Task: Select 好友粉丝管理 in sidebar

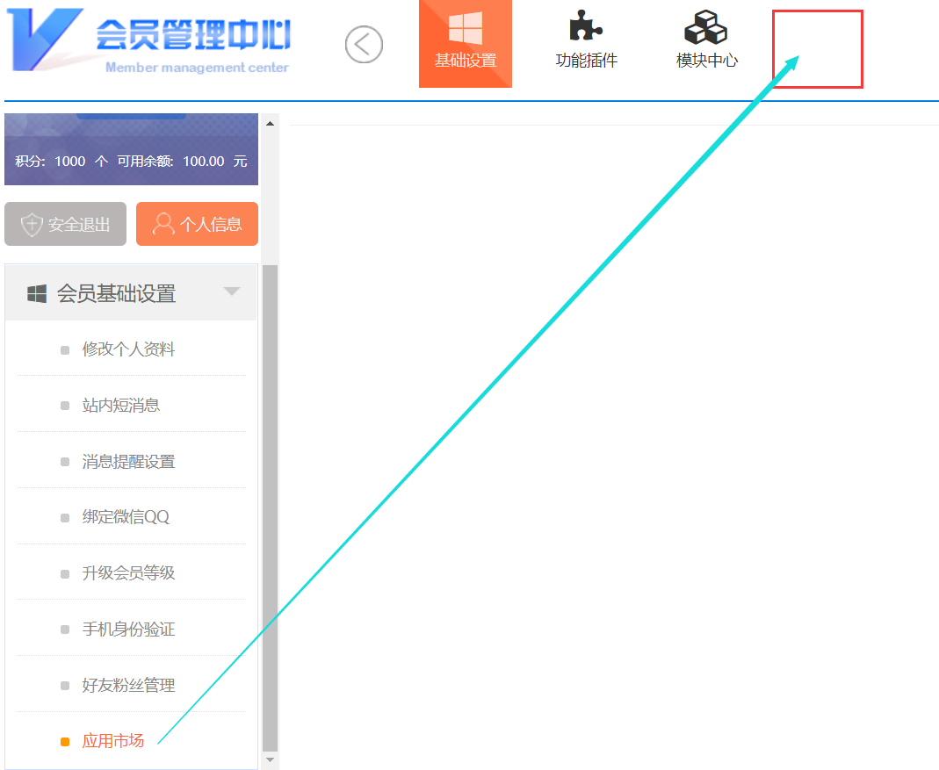Action: 128,686
